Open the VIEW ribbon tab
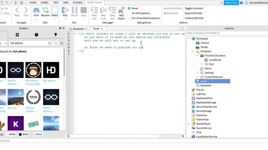Viewport: 268px width, 150px height. click(x=66, y=2)
